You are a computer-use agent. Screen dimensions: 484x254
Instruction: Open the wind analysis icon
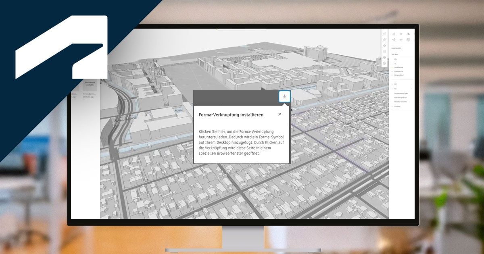coord(394,40)
